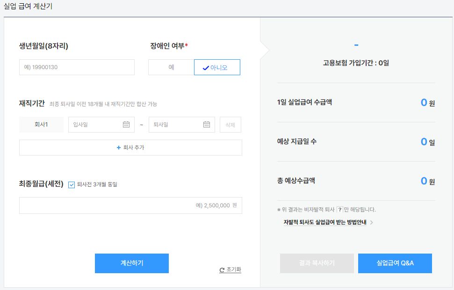The width and height of the screenshot is (454, 290).
Task: Open the 퇴사일 calendar date picker icon
Action: [x=206, y=125]
